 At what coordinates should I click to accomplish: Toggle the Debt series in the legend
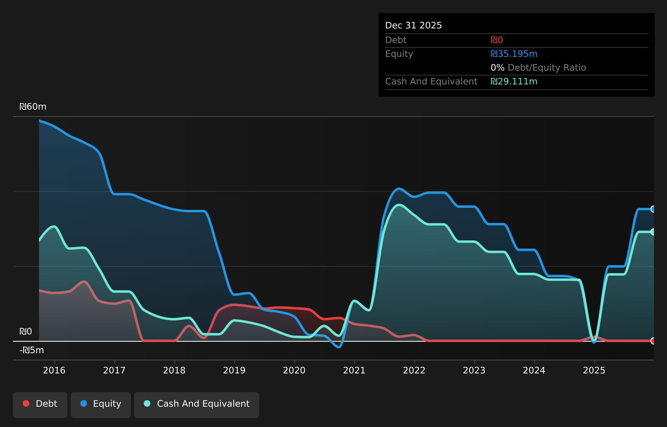click(40, 405)
